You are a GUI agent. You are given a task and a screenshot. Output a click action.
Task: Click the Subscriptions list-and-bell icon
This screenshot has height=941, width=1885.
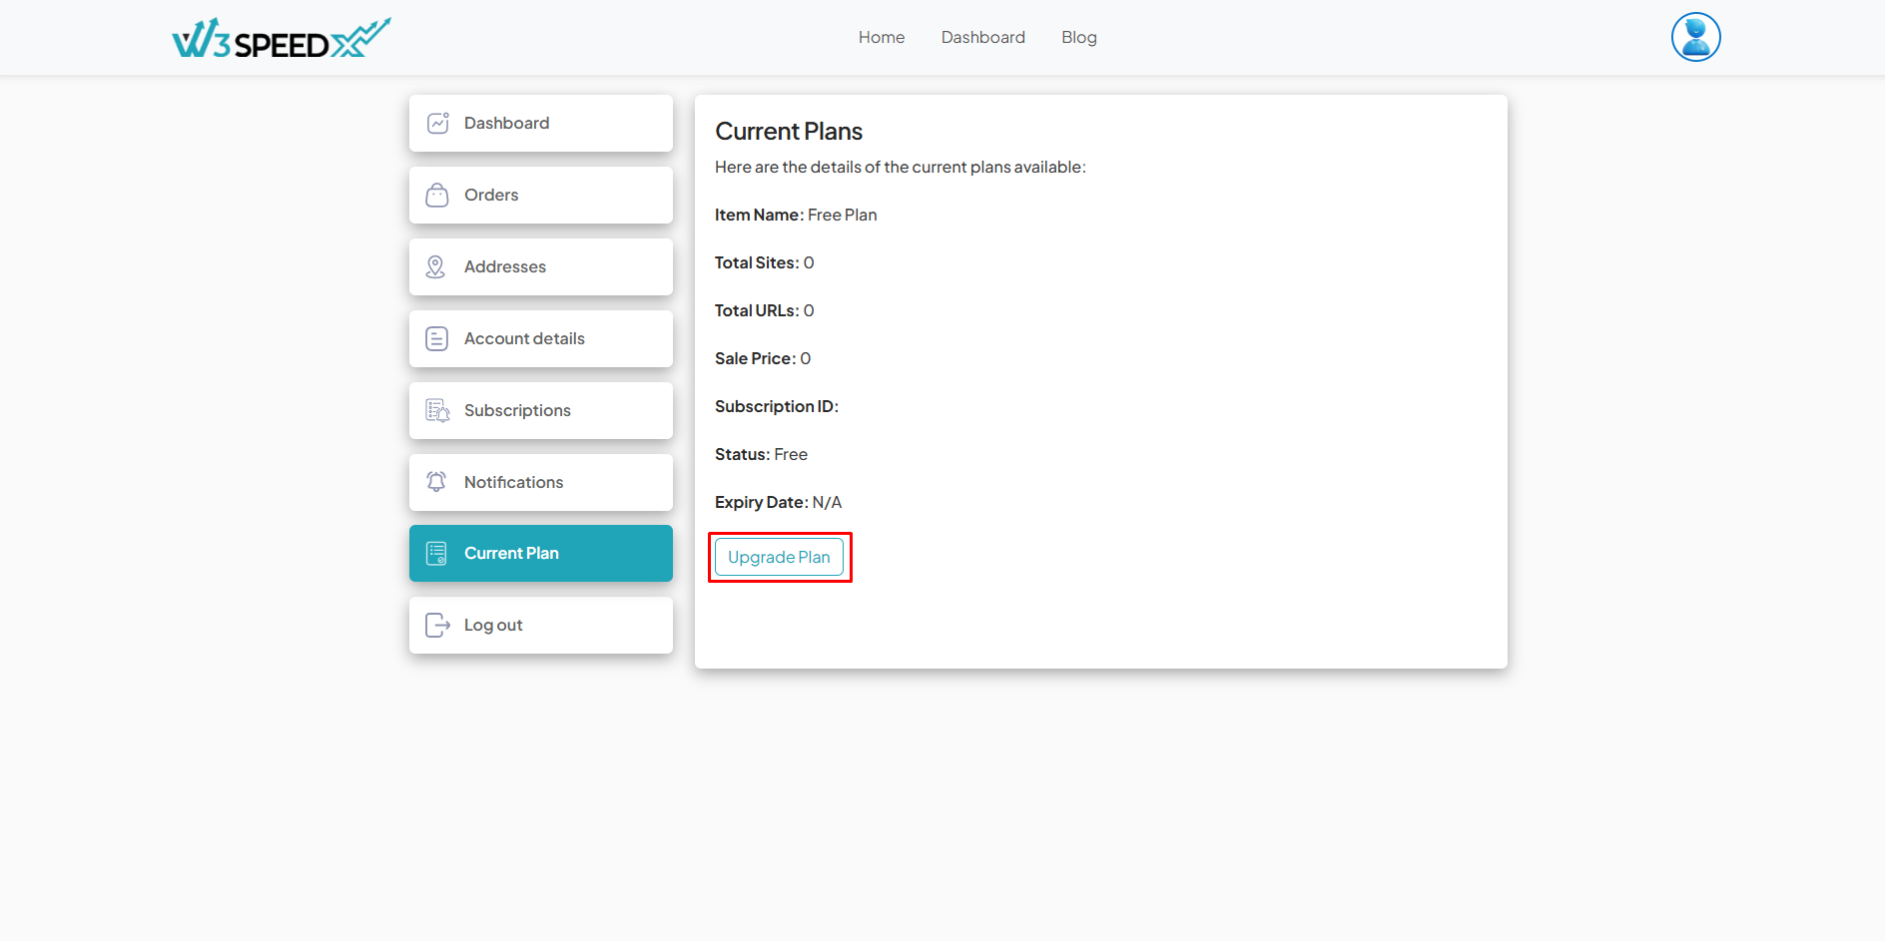pos(437,410)
